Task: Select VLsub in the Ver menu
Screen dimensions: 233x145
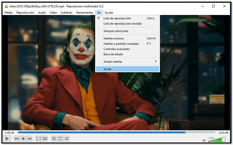Action: [x=128, y=69]
